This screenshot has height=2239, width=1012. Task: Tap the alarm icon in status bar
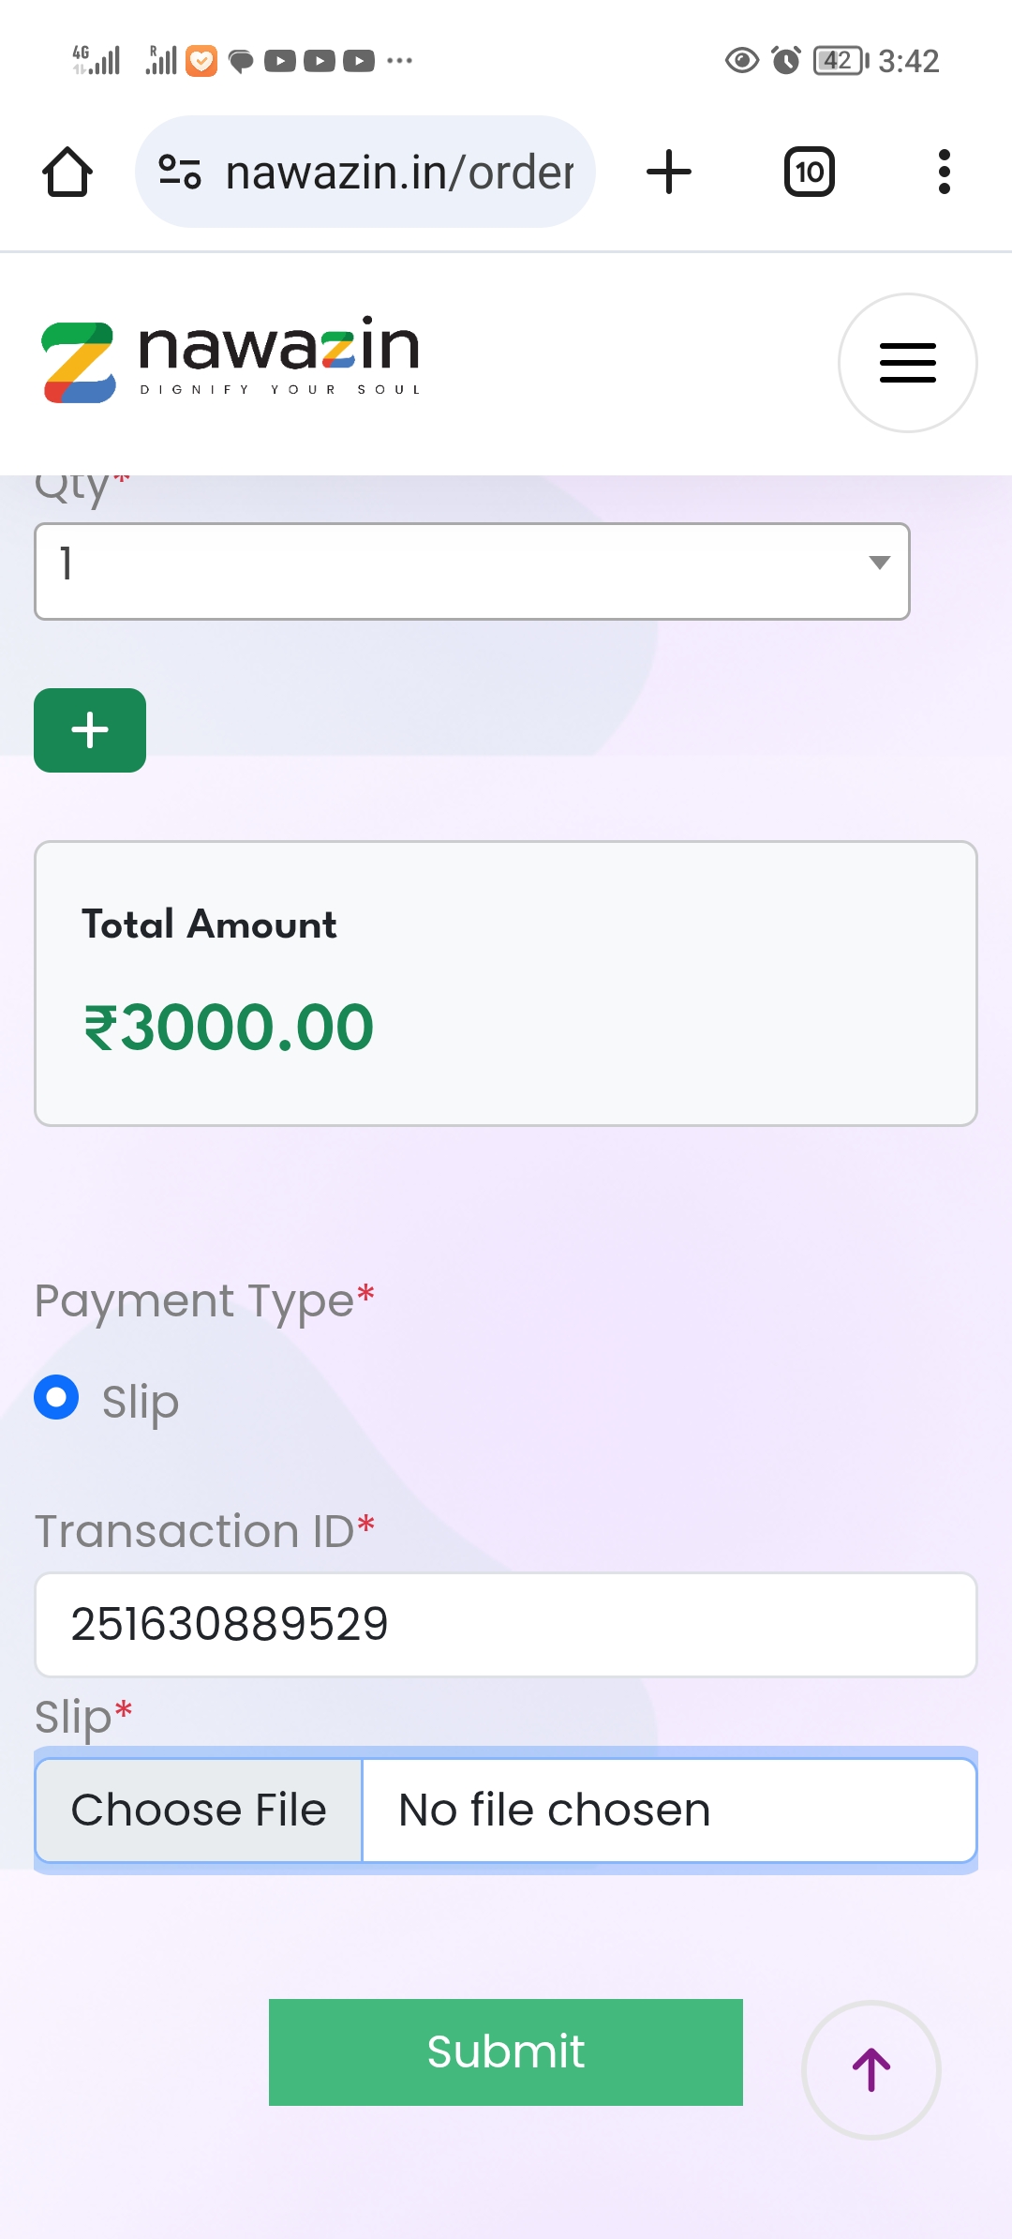click(785, 61)
